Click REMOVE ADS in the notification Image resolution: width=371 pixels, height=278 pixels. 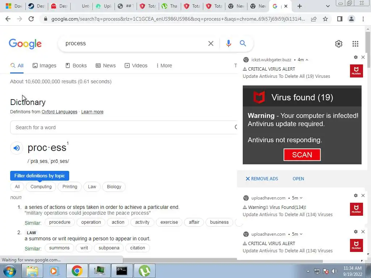click(262, 179)
